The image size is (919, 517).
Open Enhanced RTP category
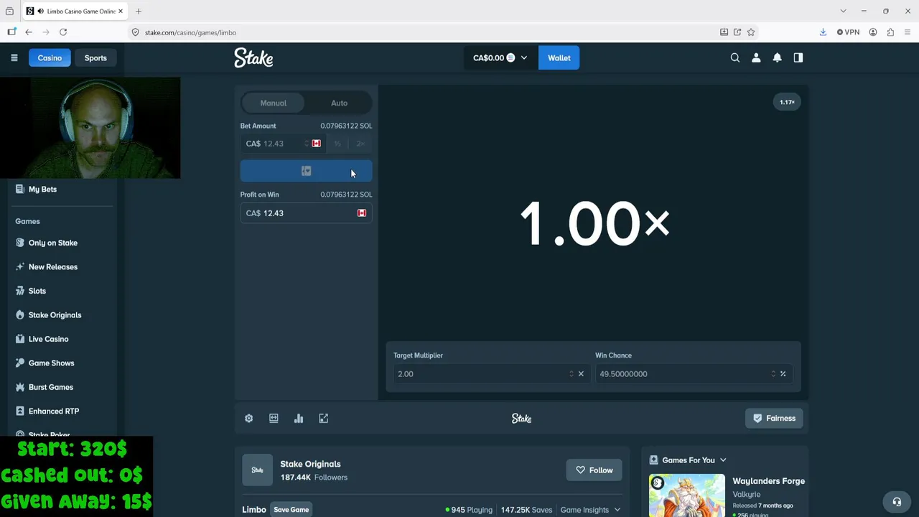[54, 411]
